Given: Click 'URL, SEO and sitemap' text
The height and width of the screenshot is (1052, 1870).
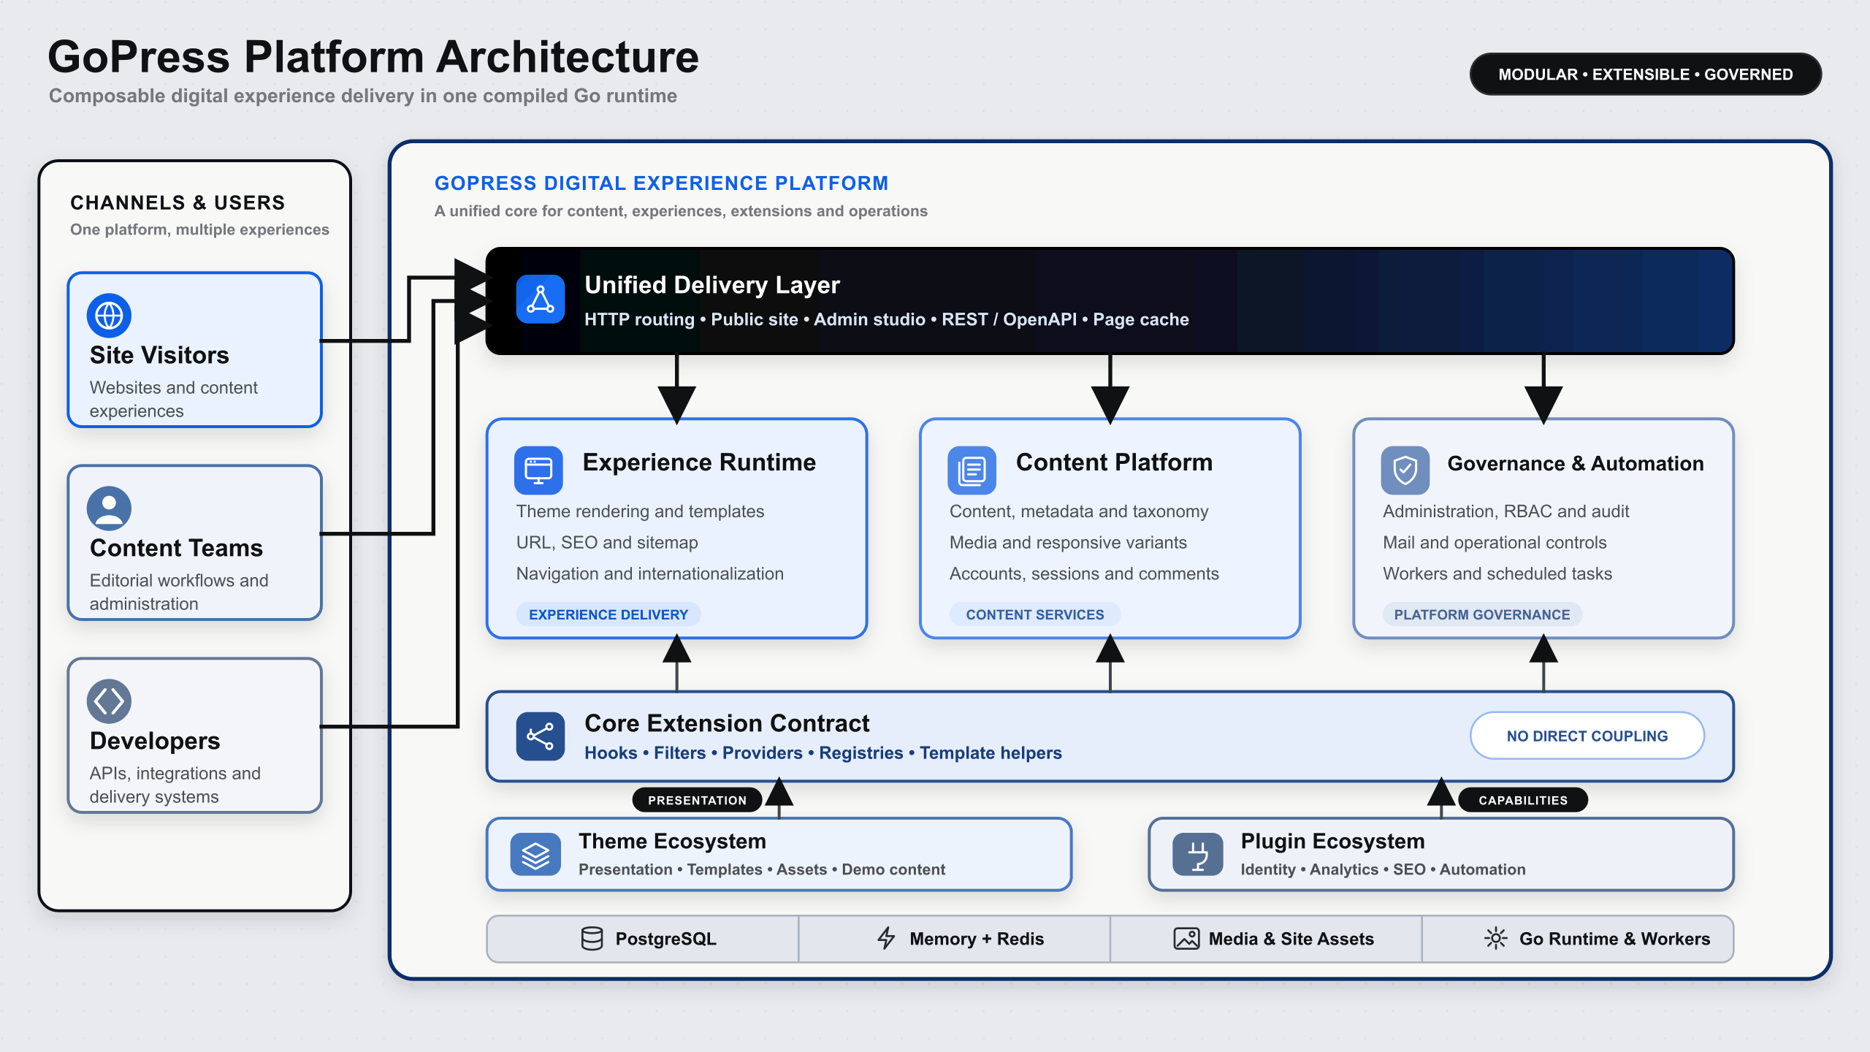Looking at the screenshot, I should tap(607, 543).
